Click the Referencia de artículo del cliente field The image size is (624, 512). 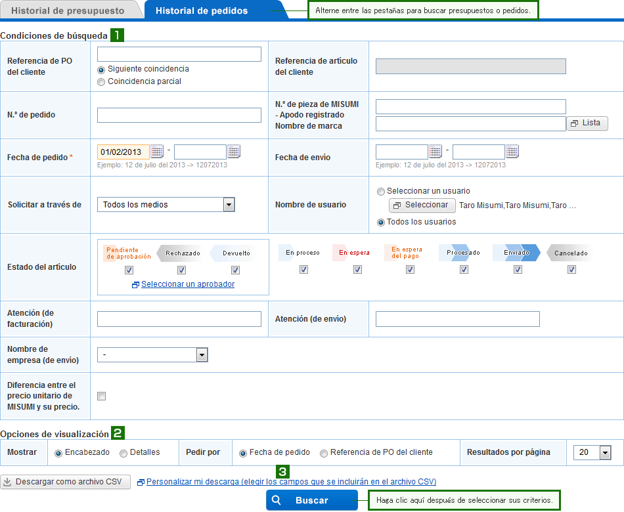[471, 66]
